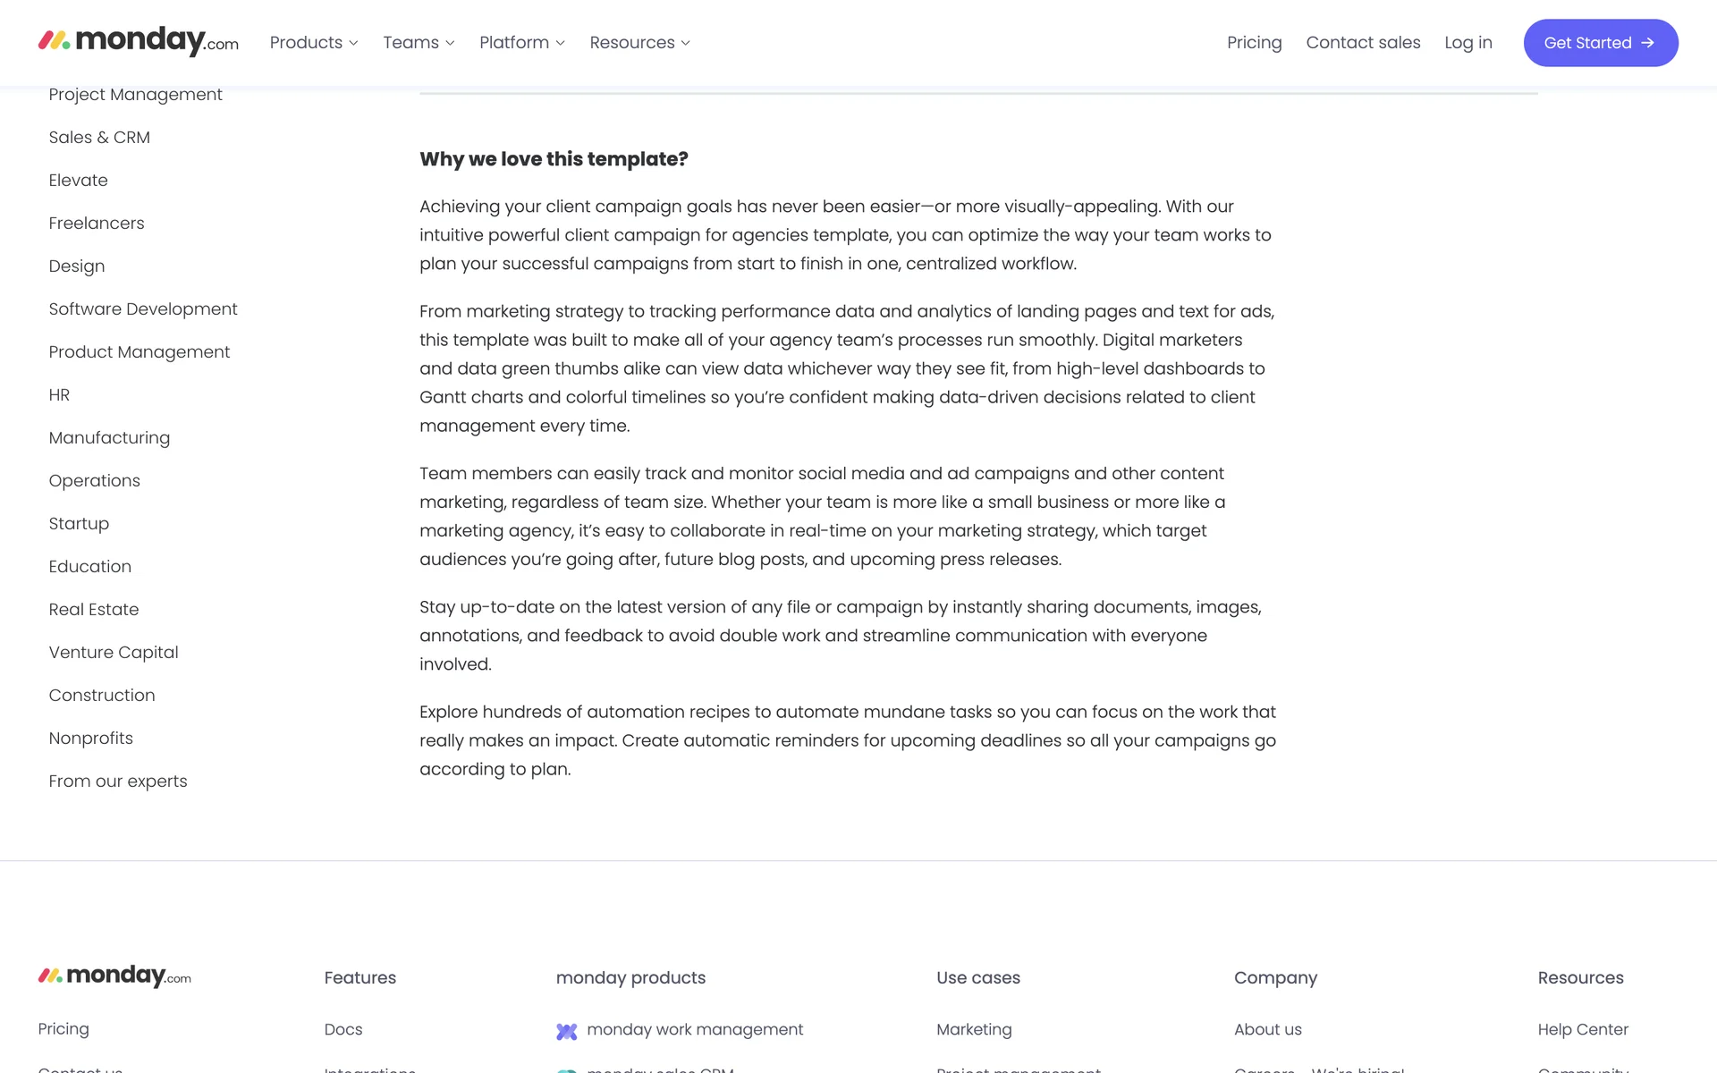Select the Freelancers sidebar category
This screenshot has width=1717, height=1073.
coord(97,224)
